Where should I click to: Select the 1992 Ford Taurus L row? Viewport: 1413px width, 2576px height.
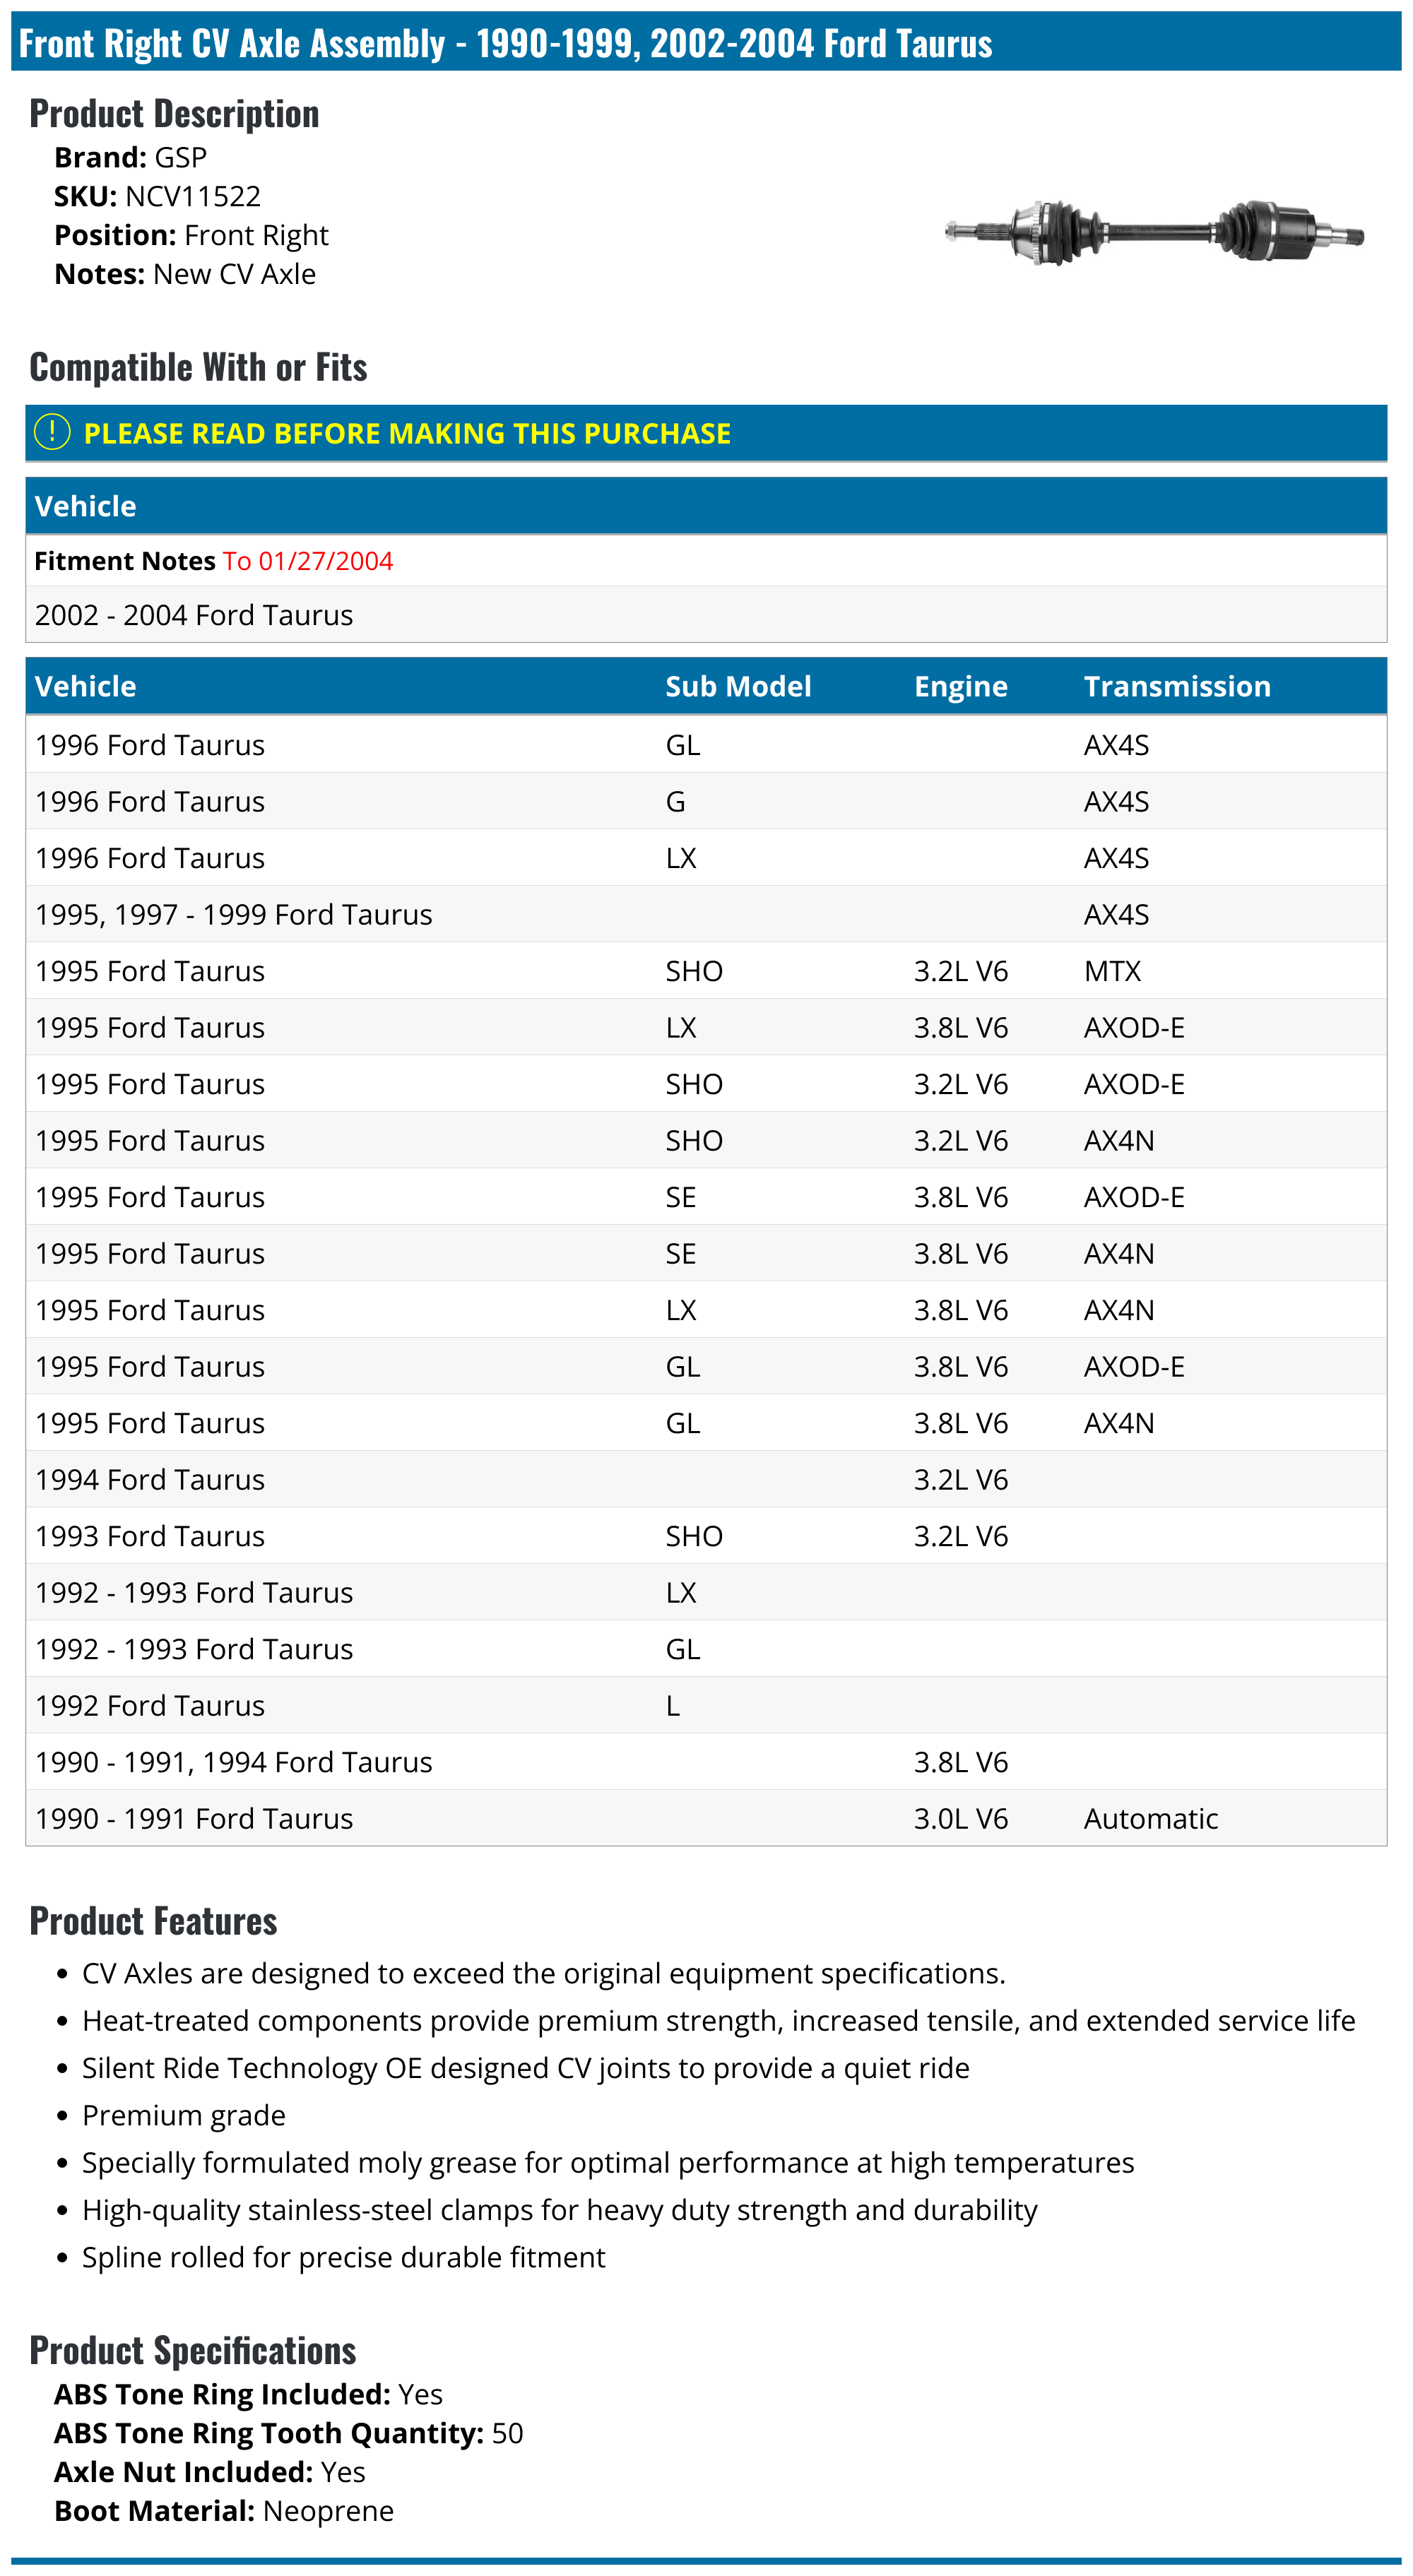pos(150,1705)
